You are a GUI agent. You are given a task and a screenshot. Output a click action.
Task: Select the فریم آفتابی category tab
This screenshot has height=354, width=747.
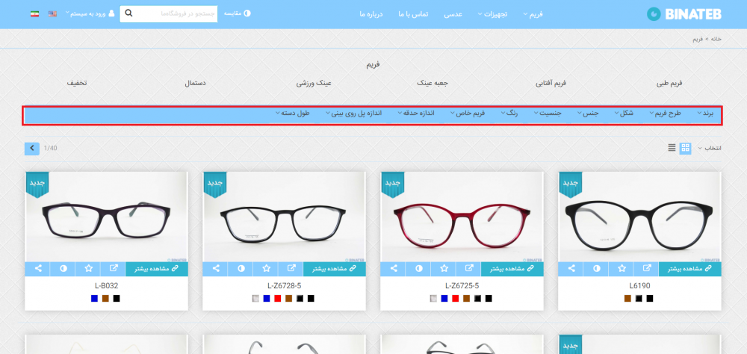(x=551, y=83)
